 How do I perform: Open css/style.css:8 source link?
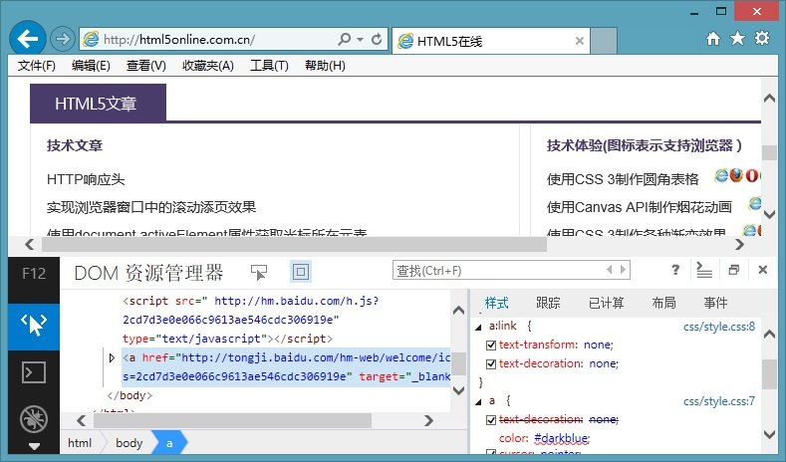tap(719, 327)
